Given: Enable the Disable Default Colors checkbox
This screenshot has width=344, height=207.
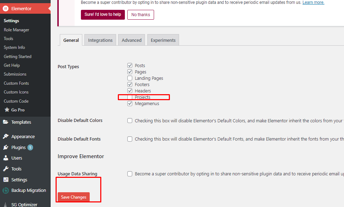Looking at the screenshot, I should (130, 121).
